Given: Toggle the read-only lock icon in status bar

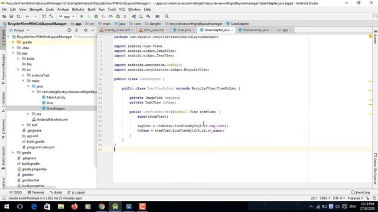Looking at the screenshot, I should (367, 198).
